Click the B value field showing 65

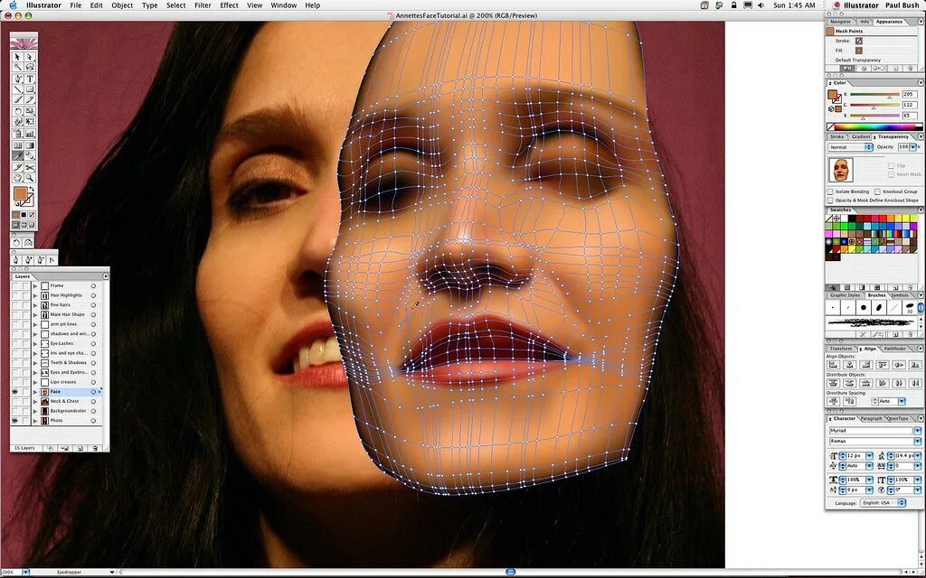point(910,116)
